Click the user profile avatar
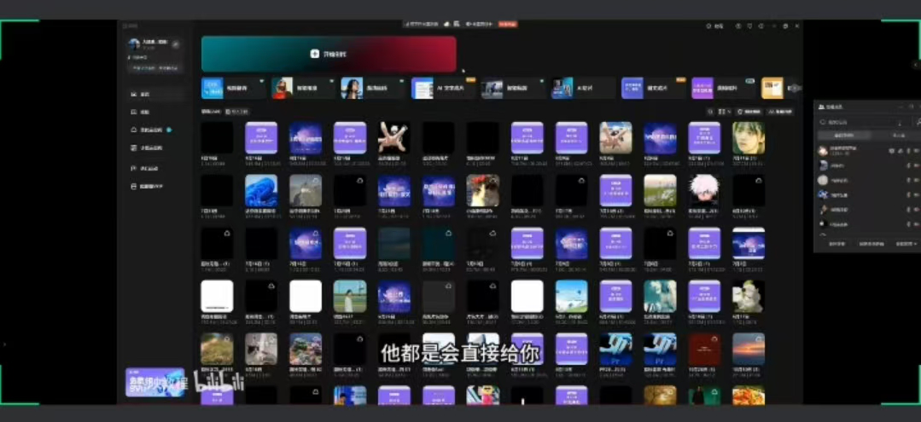Image resolution: width=921 pixels, height=422 pixels. pos(134,43)
